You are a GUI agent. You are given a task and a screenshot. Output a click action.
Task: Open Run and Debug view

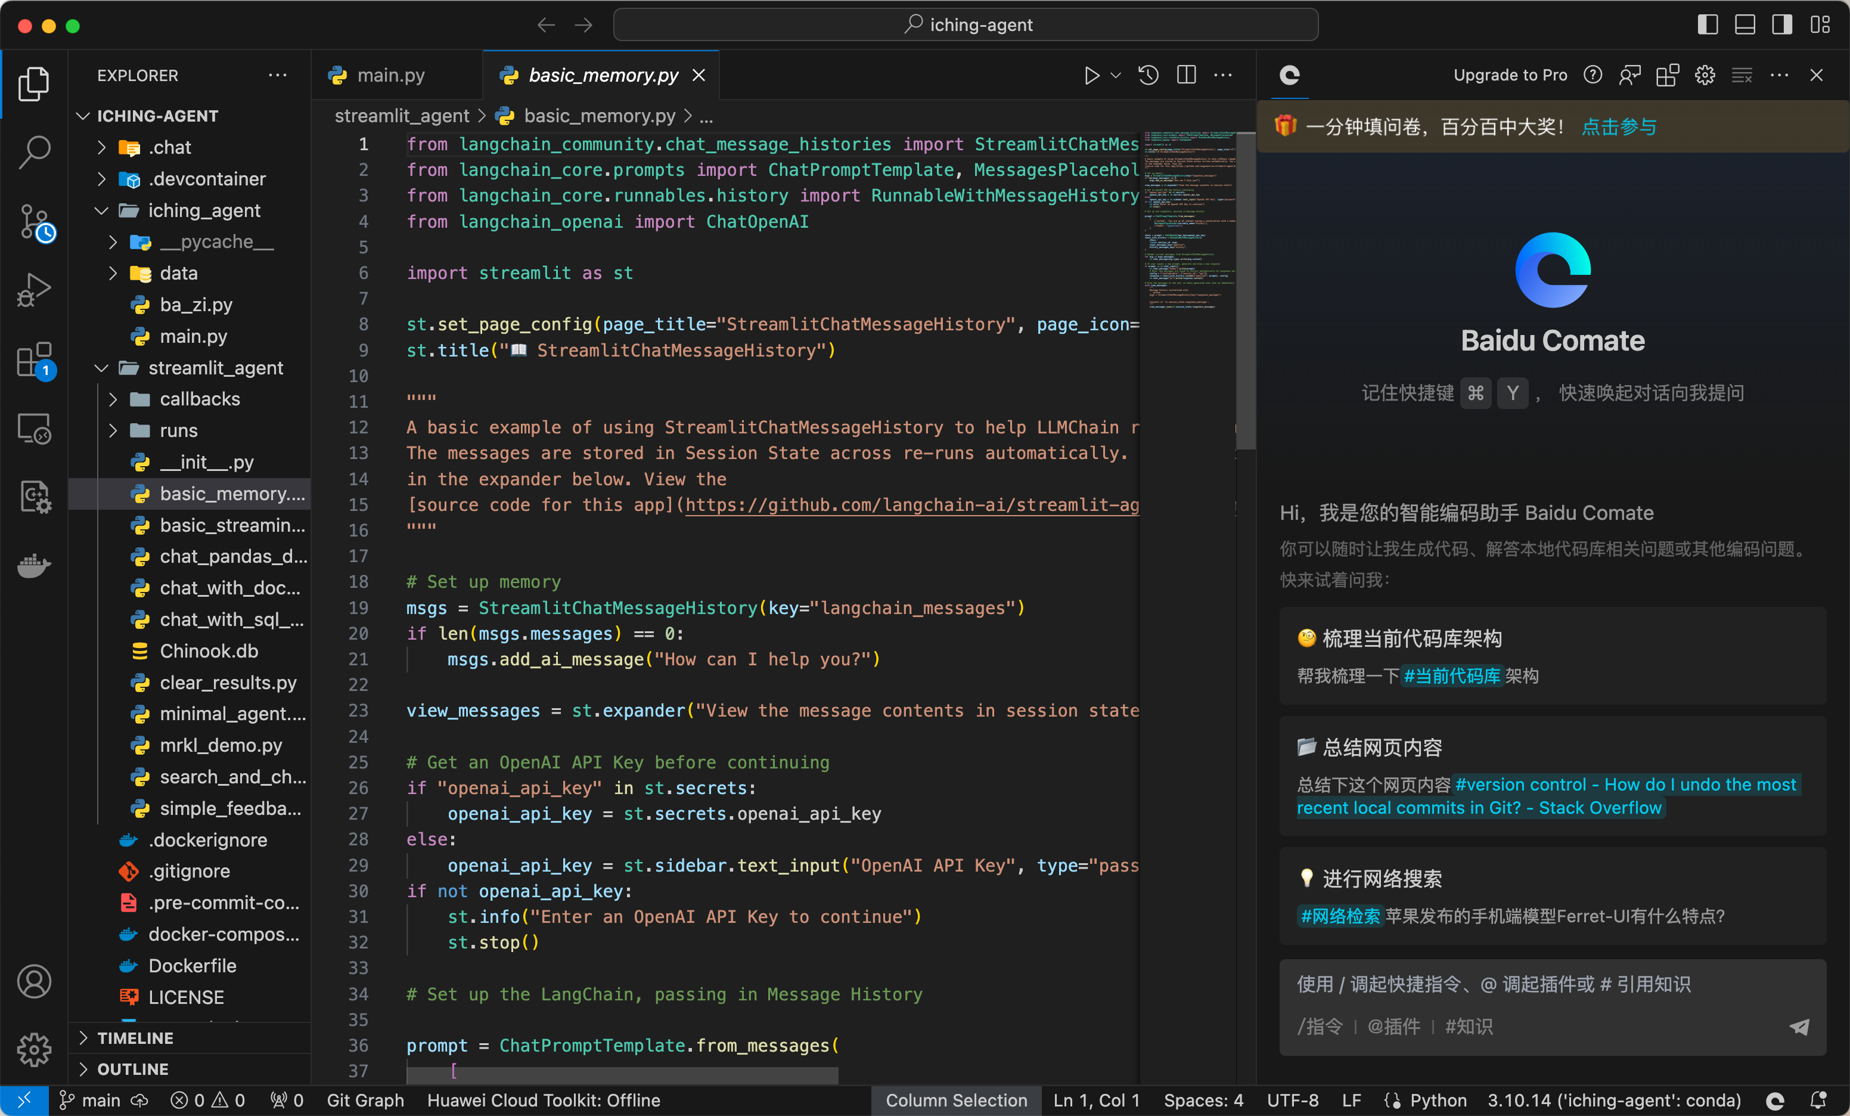point(34,290)
